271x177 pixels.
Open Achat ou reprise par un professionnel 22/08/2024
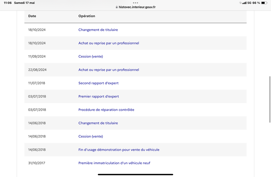[109, 70]
